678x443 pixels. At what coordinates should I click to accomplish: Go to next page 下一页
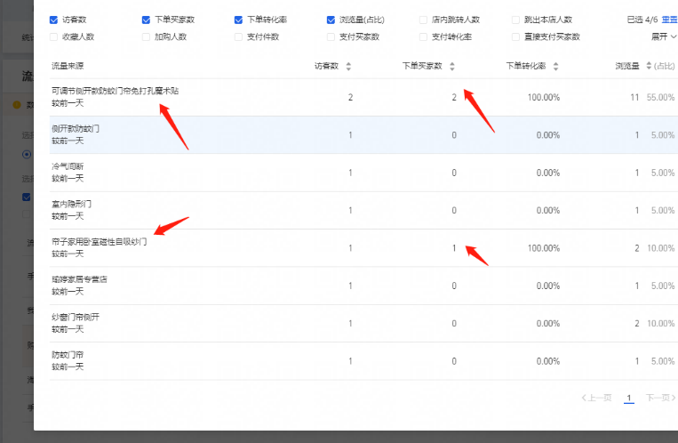tap(661, 398)
